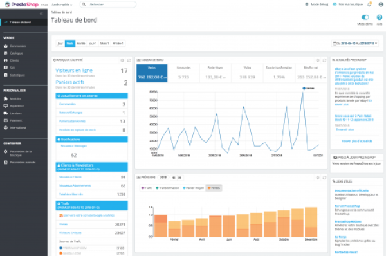This screenshot has height=256, width=386.
Task: Refresh the Prévisions panel
Action: (x=324, y=178)
